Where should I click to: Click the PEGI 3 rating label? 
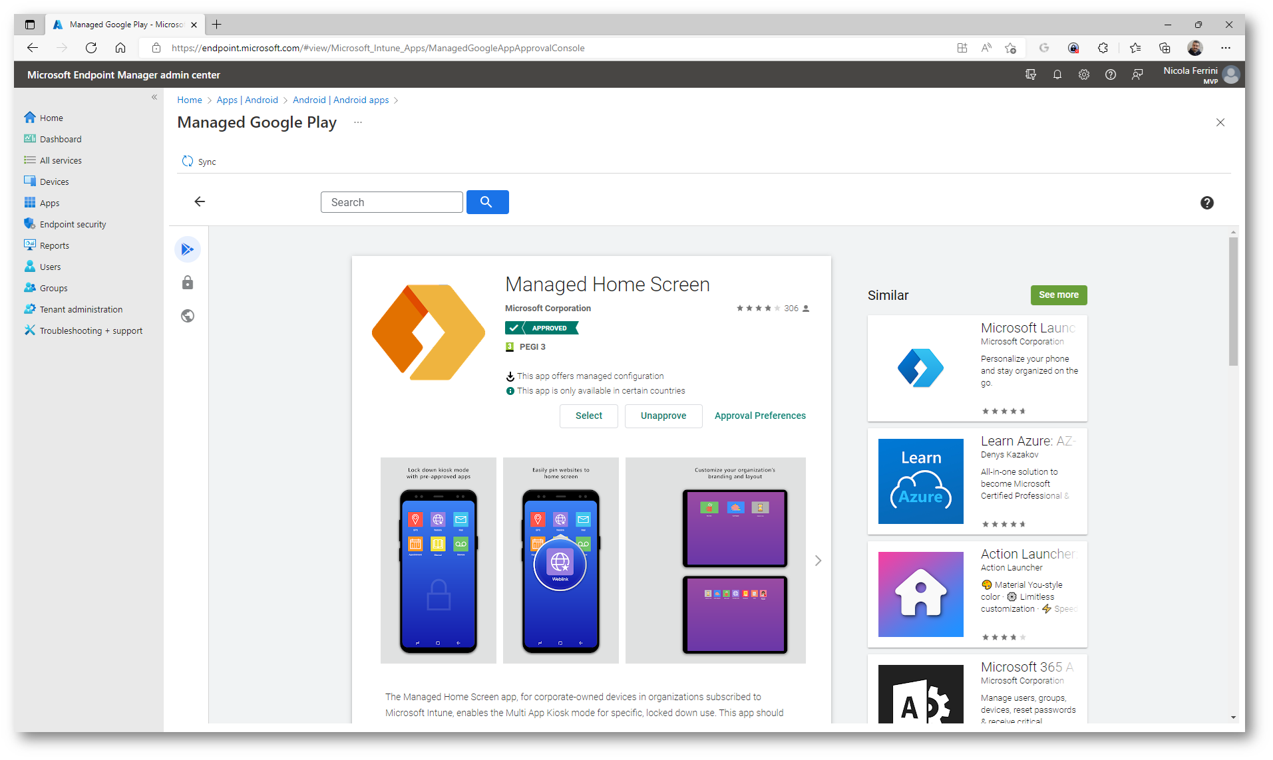pos(532,347)
